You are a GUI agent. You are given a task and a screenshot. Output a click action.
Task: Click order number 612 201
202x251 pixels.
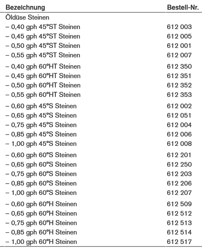[x=179, y=155]
